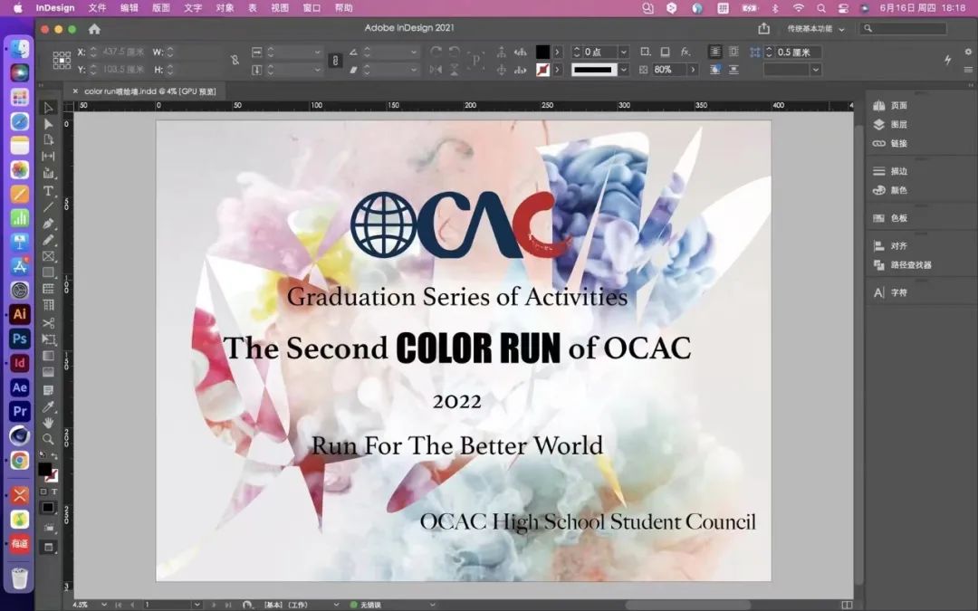Open the Pathfinder panel

902,264
